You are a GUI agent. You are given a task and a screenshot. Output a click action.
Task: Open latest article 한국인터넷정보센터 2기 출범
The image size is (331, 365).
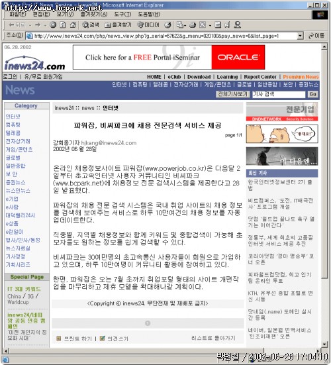pyautogui.click(x=280, y=185)
